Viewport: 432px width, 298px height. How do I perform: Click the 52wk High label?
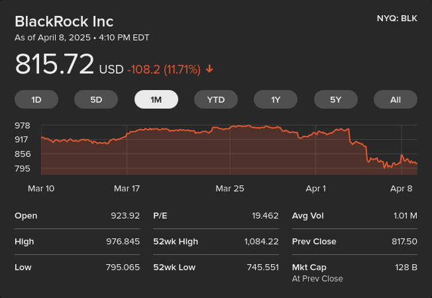point(176,242)
